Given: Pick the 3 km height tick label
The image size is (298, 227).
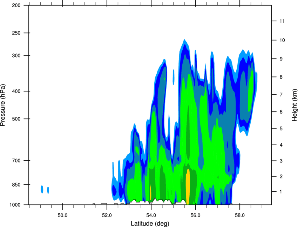Looking at the screenshot, I should [281, 161].
